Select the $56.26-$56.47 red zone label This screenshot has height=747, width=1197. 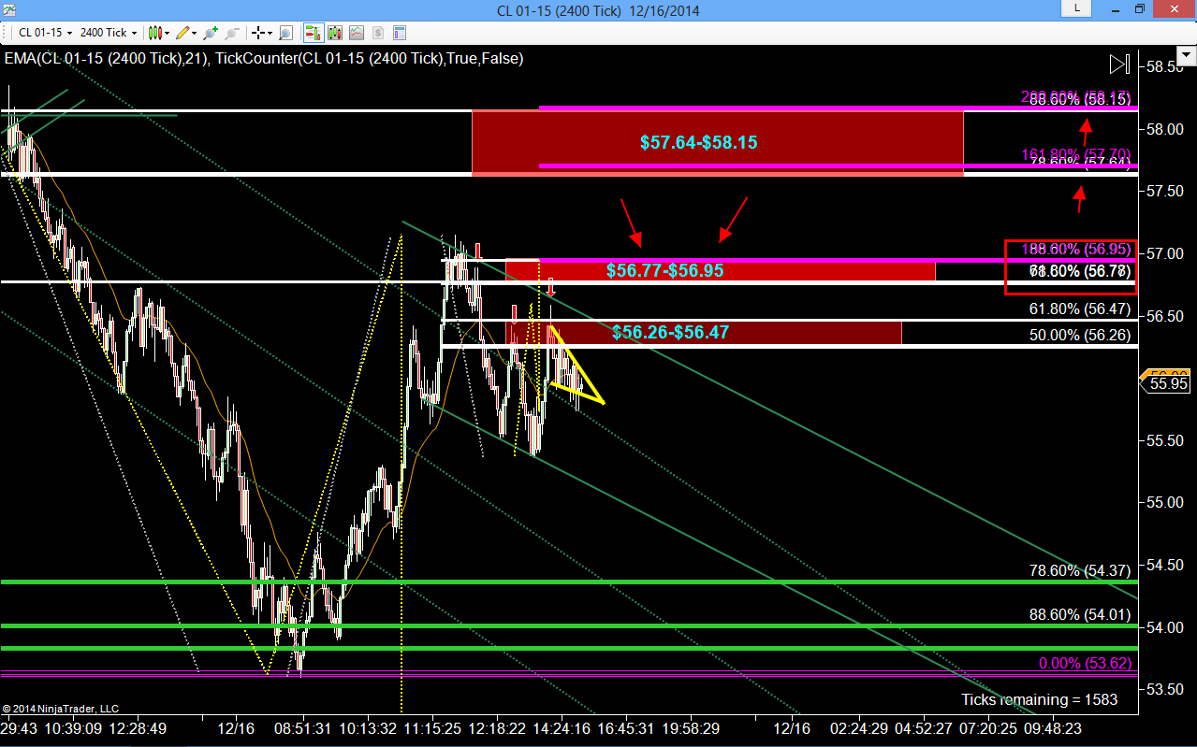pos(671,332)
